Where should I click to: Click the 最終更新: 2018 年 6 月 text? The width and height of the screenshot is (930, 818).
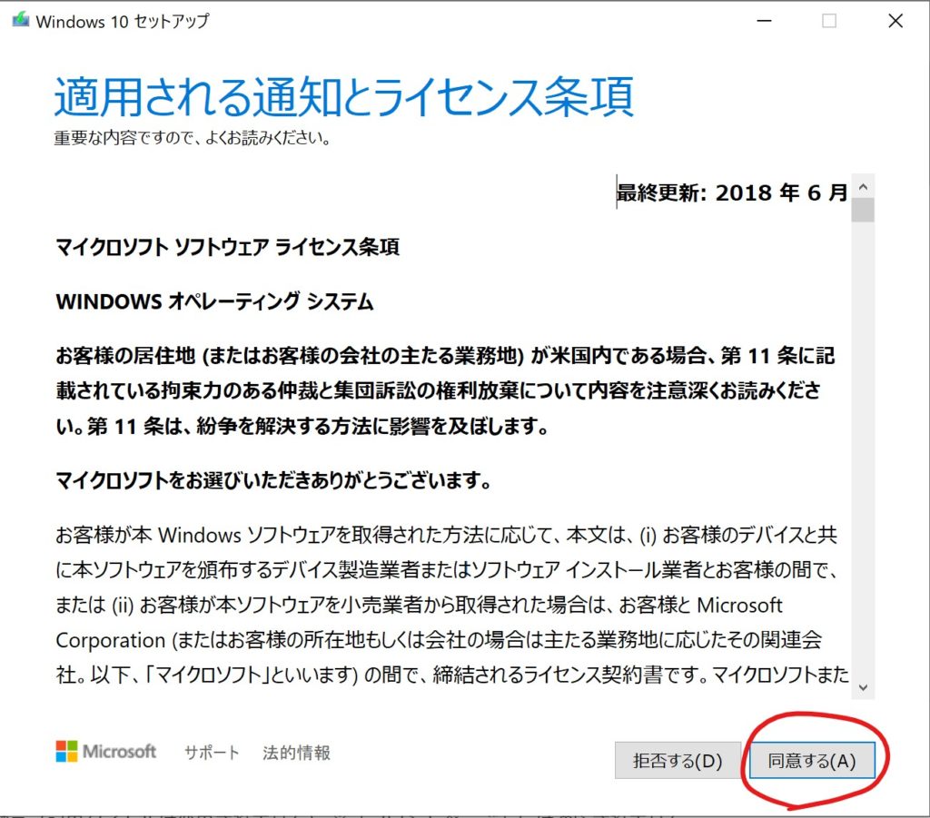tap(732, 192)
